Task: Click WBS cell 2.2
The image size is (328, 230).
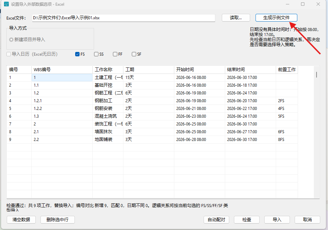Action: click(x=62, y=139)
